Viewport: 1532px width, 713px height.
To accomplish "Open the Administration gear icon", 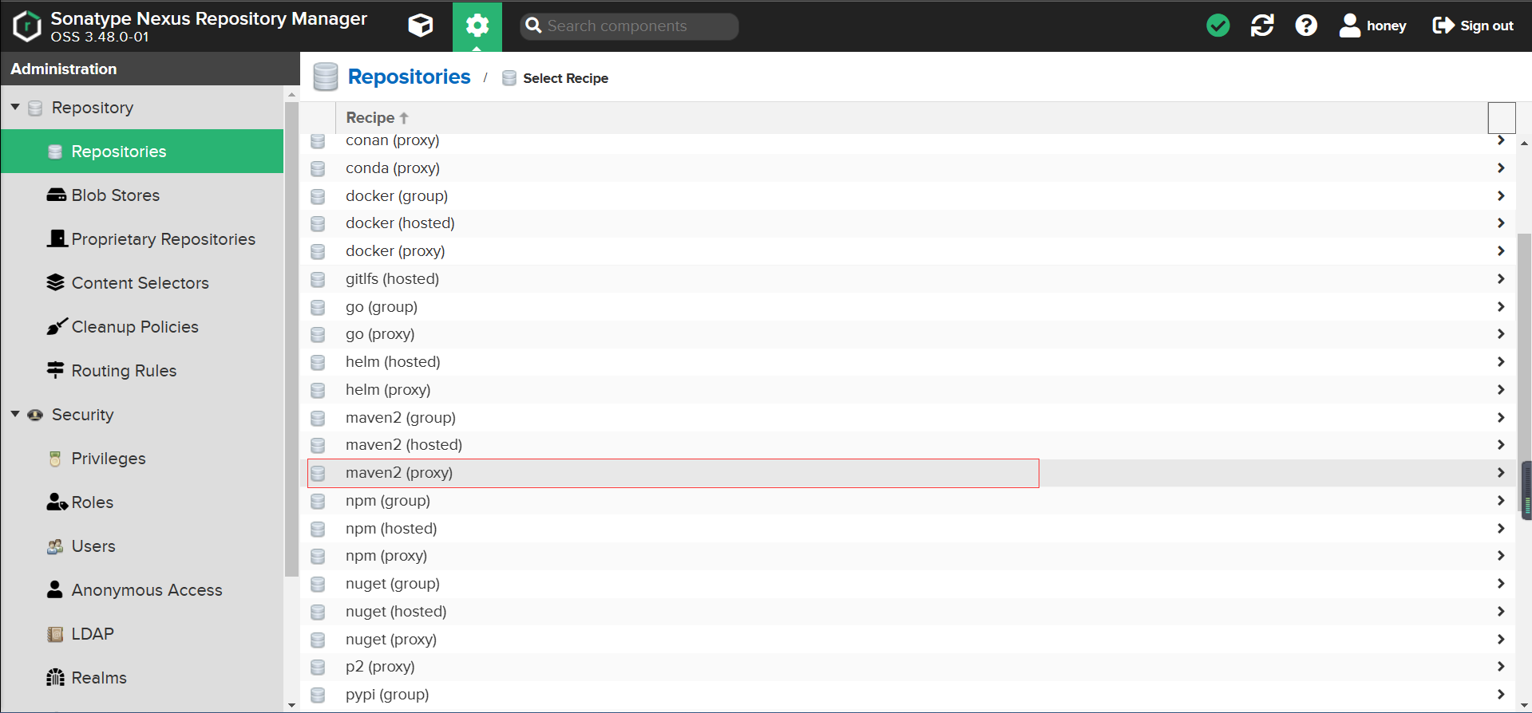I will click(x=477, y=26).
